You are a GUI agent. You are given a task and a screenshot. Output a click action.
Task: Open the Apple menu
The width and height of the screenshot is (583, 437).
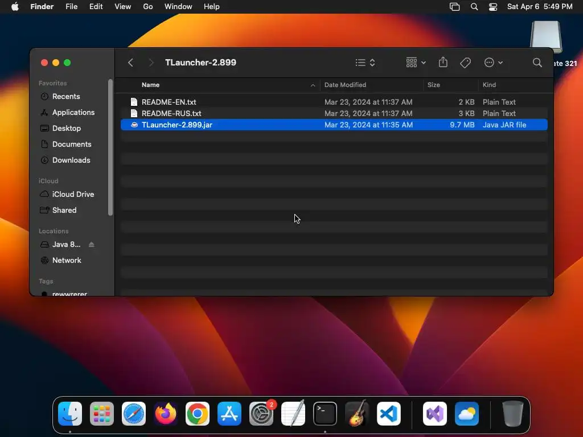(x=15, y=7)
